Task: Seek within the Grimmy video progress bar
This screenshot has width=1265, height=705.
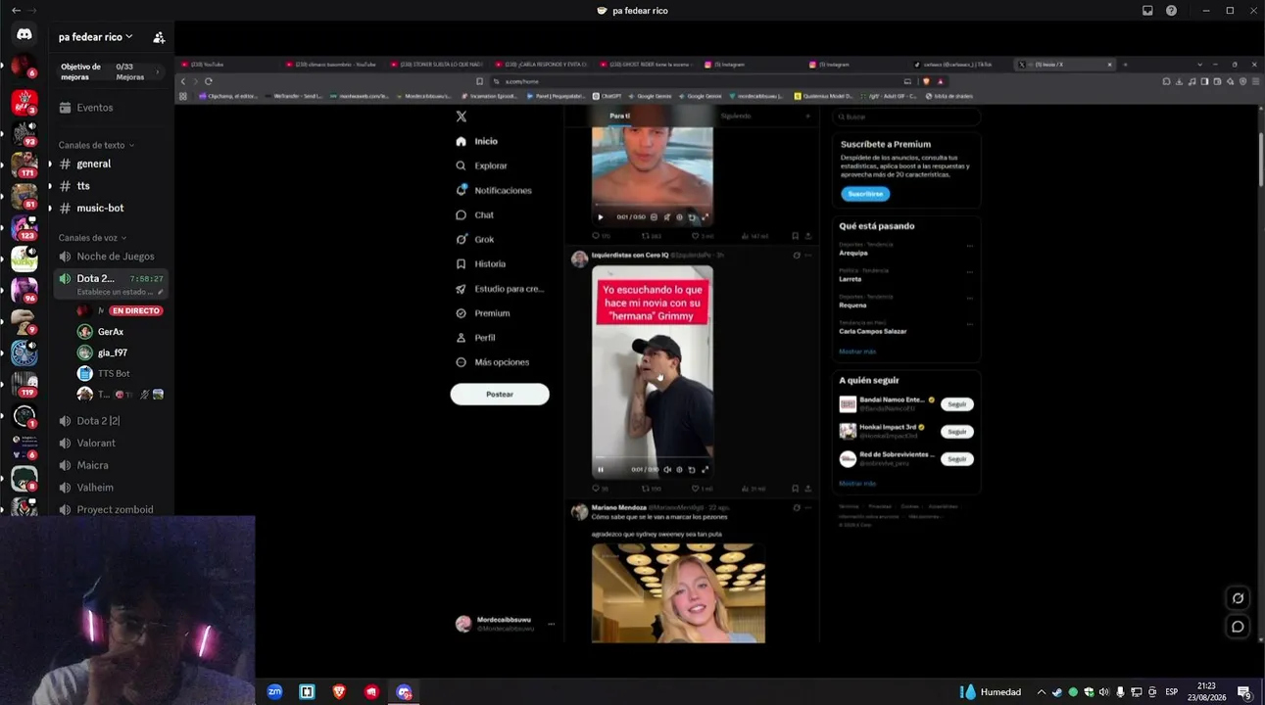Action: tap(653, 457)
